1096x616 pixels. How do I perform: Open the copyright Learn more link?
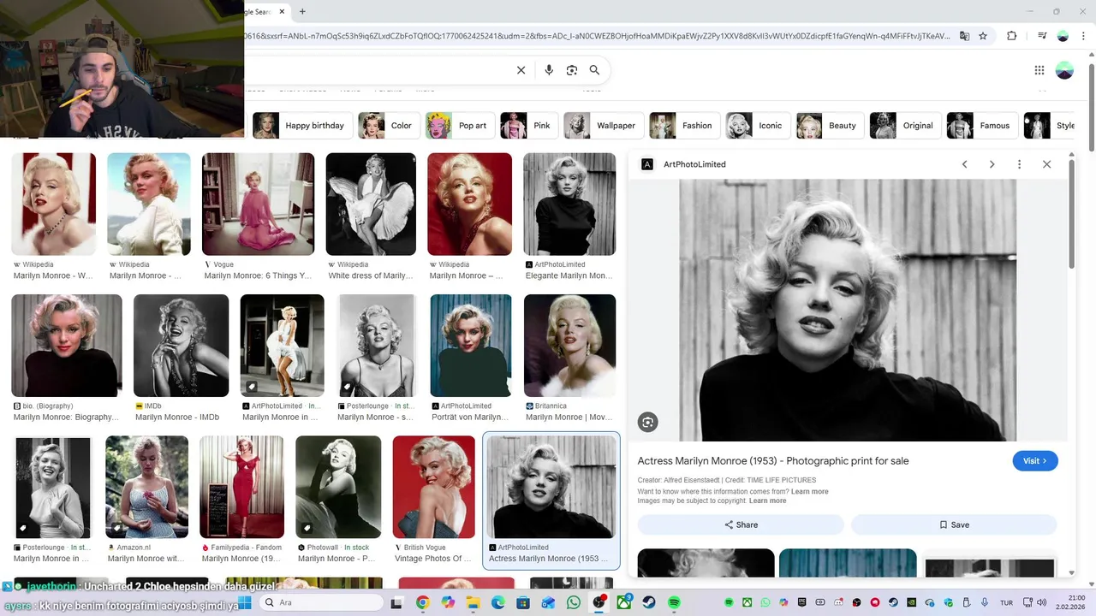[767, 500]
